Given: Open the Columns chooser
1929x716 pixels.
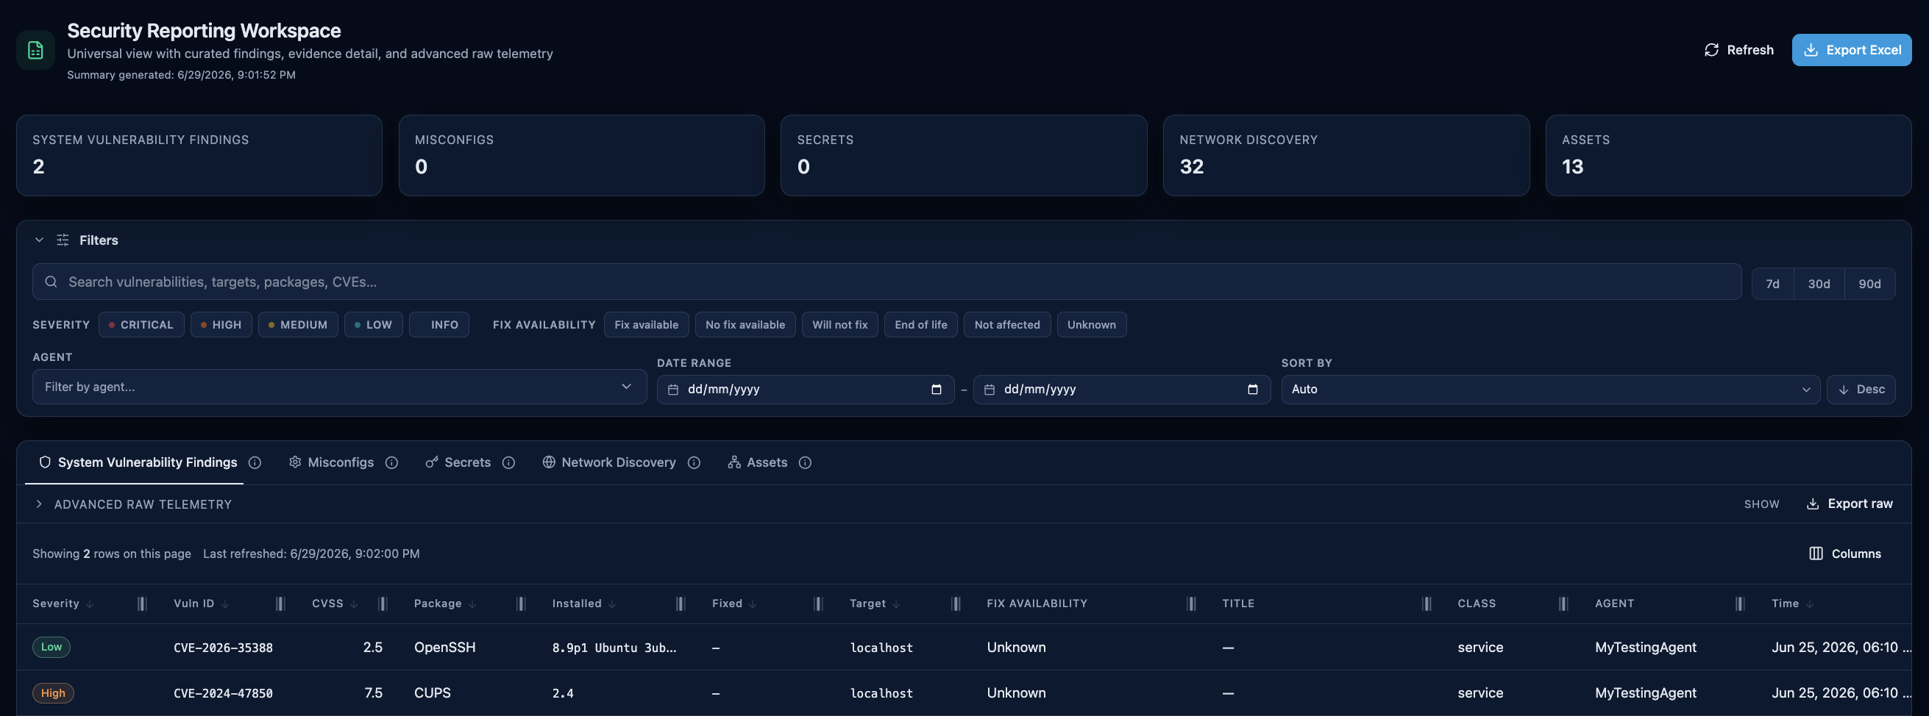Looking at the screenshot, I should 1844,554.
